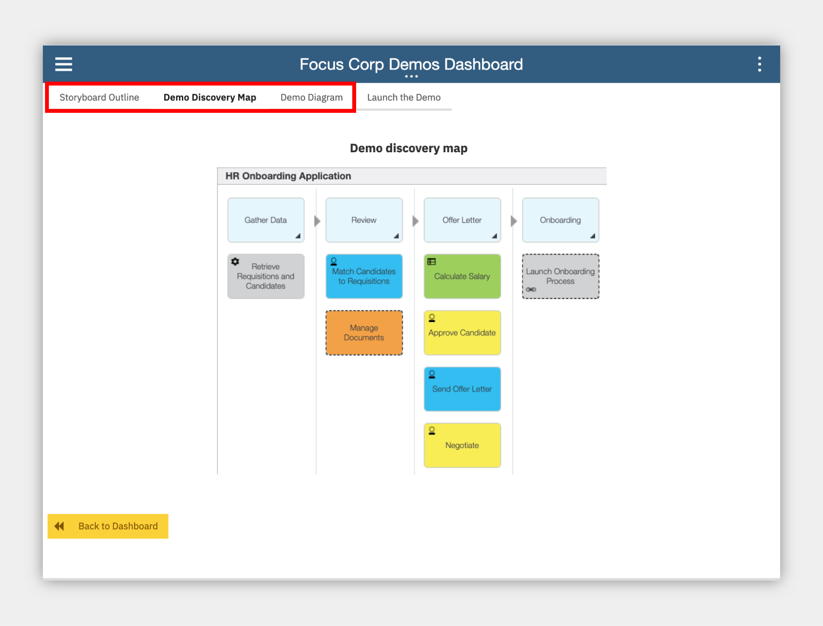The image size is (823, 626).
Task: Click the link icon on Launch Onboarding Process
Action: click(x=531, y=289)
